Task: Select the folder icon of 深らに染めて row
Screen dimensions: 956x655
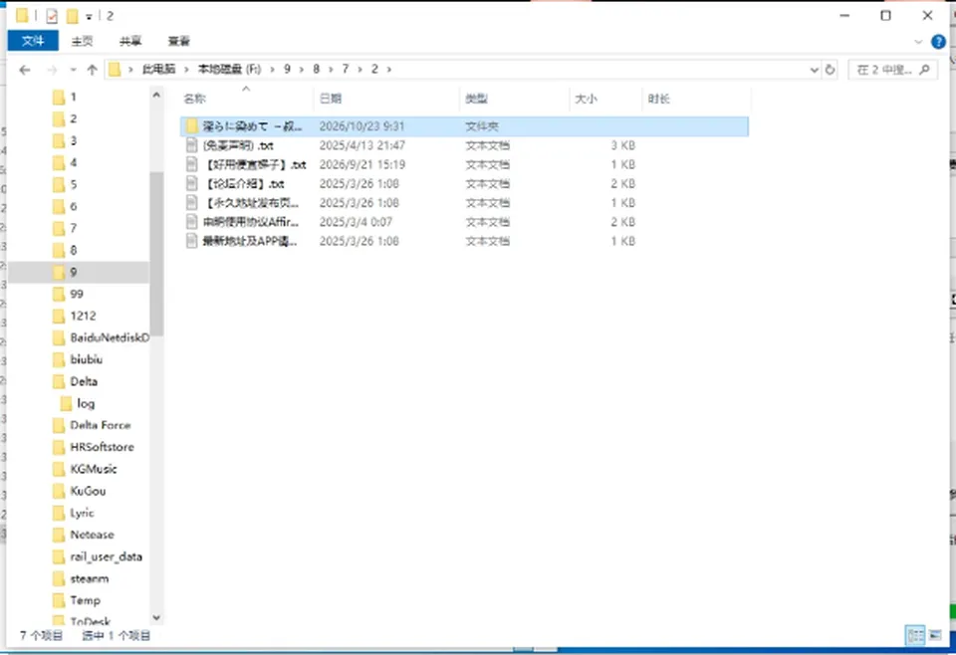Action: click(192, 126)
